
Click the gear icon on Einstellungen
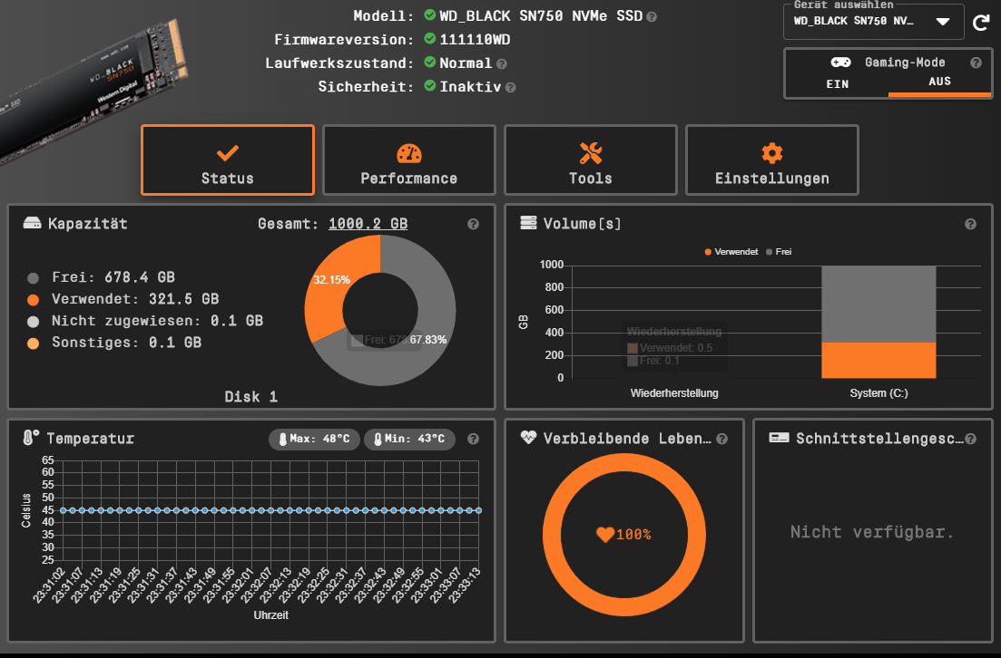tap(771, 153)
